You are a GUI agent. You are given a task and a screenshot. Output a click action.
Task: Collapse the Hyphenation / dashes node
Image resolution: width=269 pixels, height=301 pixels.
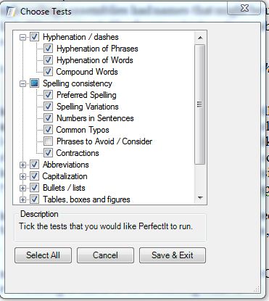coord(22,37)
